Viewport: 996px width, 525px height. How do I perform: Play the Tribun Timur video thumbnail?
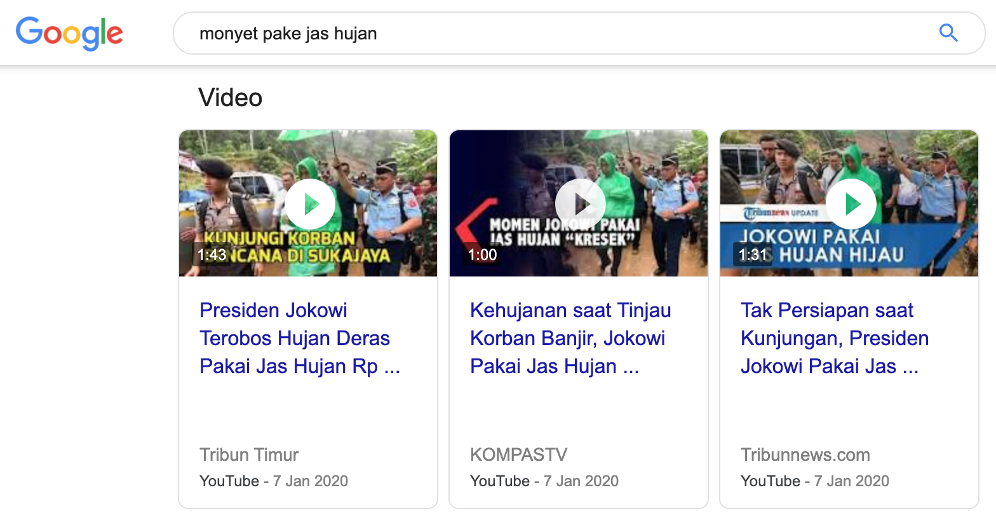pos(308,203)
